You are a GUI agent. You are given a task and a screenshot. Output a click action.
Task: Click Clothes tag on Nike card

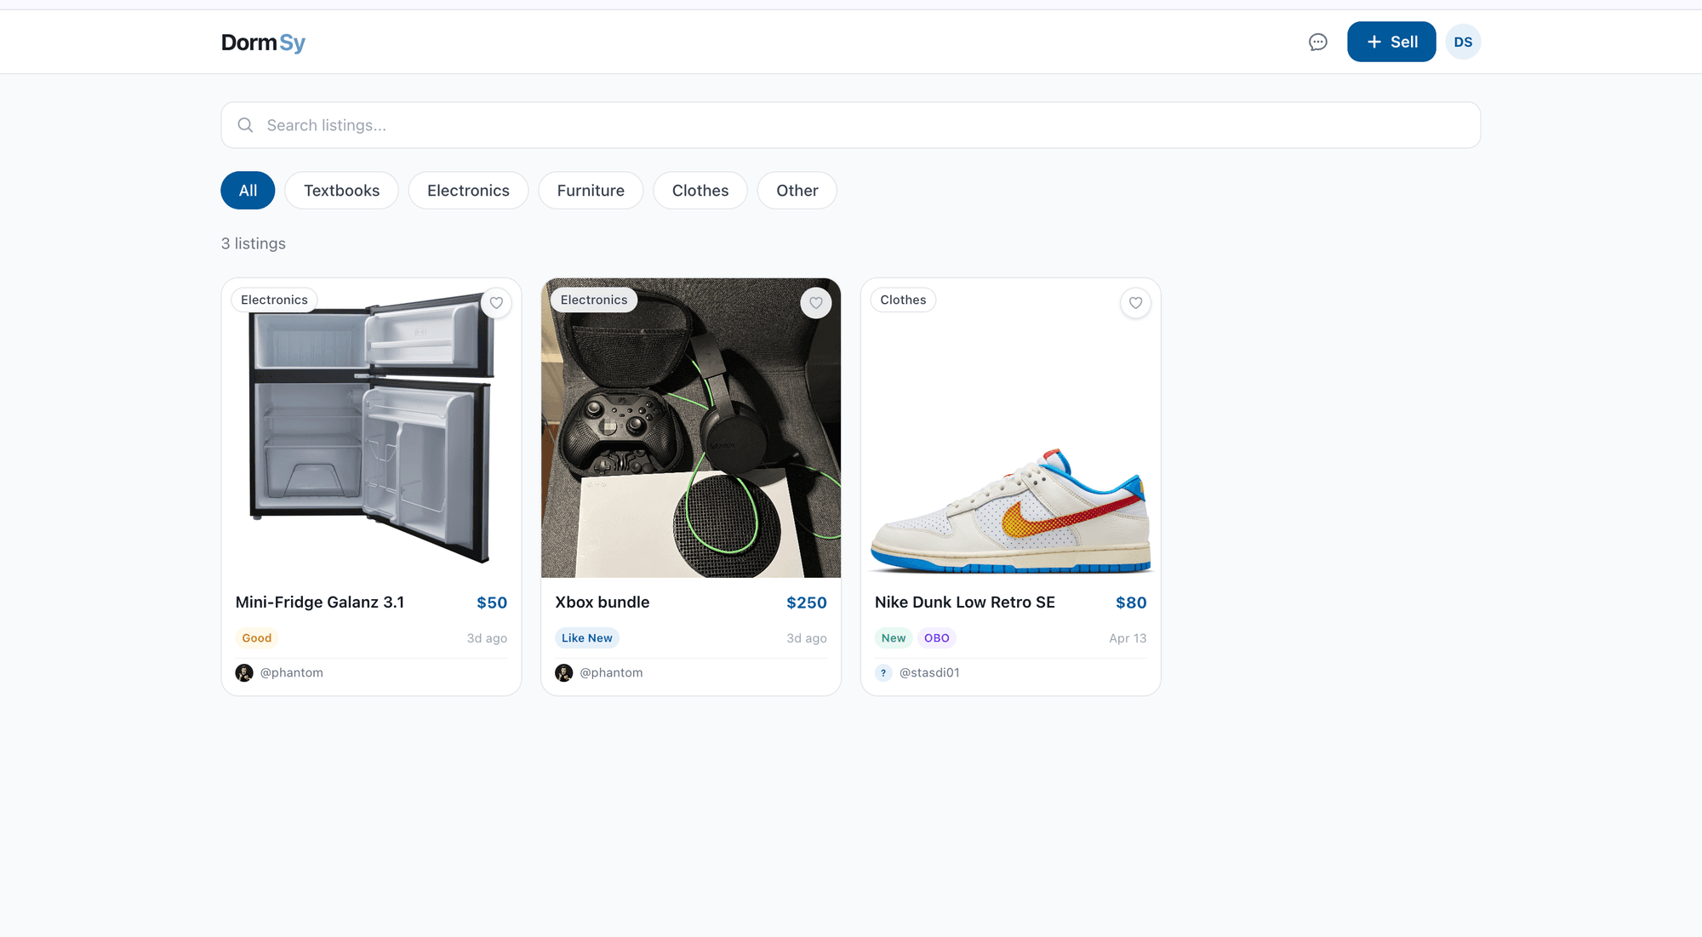point(903,300)
